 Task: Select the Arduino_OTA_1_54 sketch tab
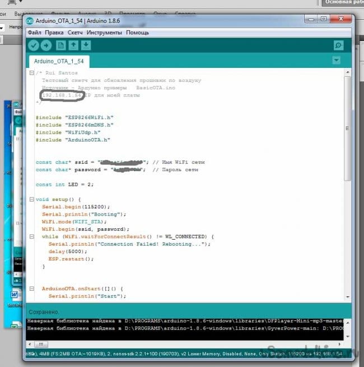[x=58, y=61]
